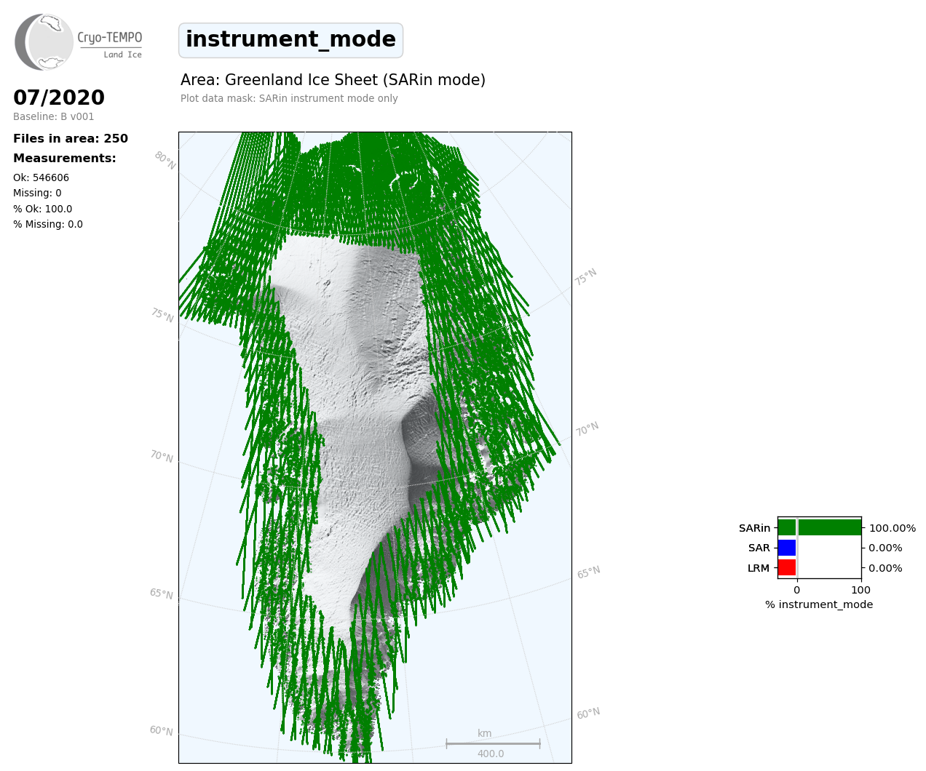
Task: Click the 07/2020 date heading
Action: (x=59, y=97)
